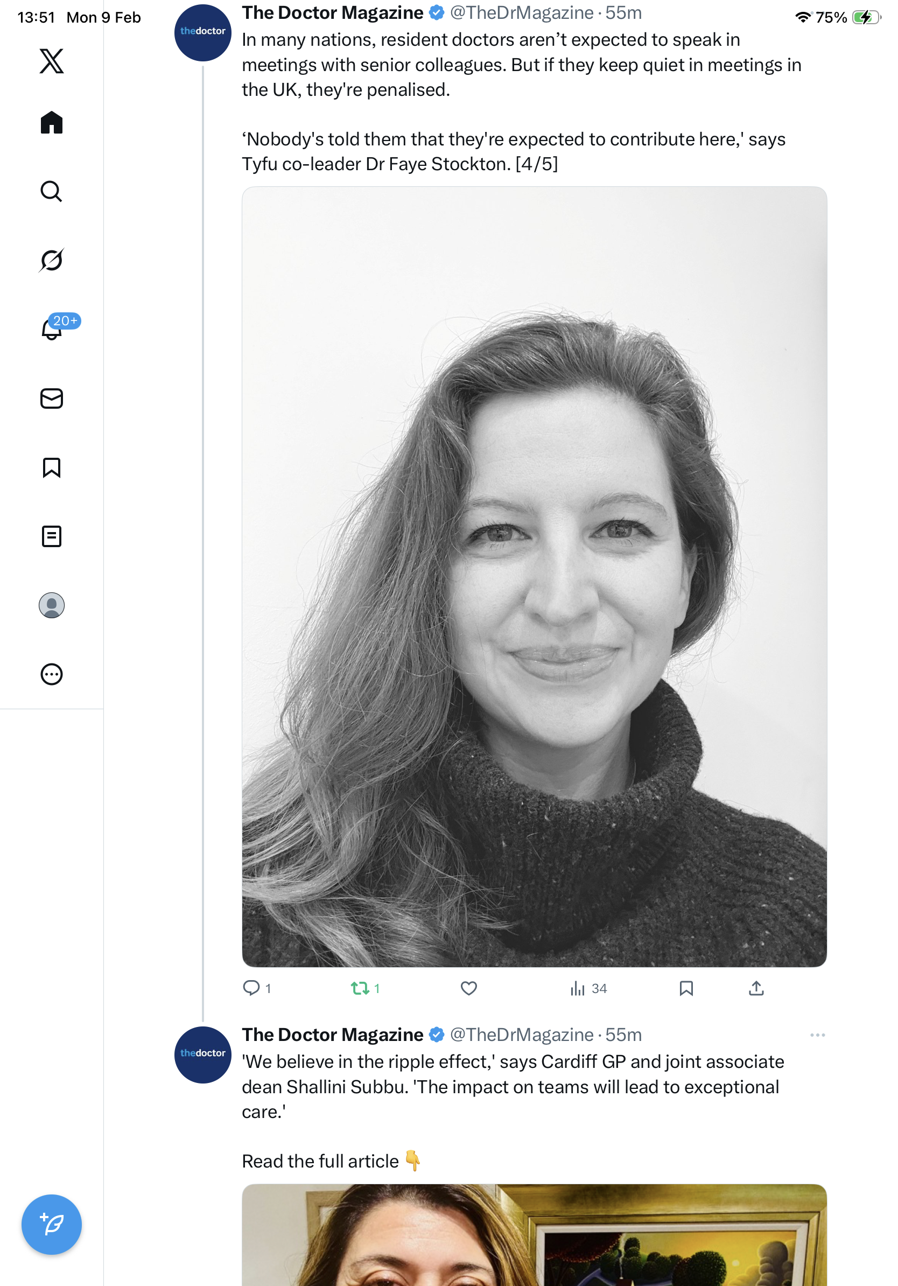This screenshot has height=1286, width=898.
Task: Open your profile from the sidebar
Action: [x=52, y=605]
